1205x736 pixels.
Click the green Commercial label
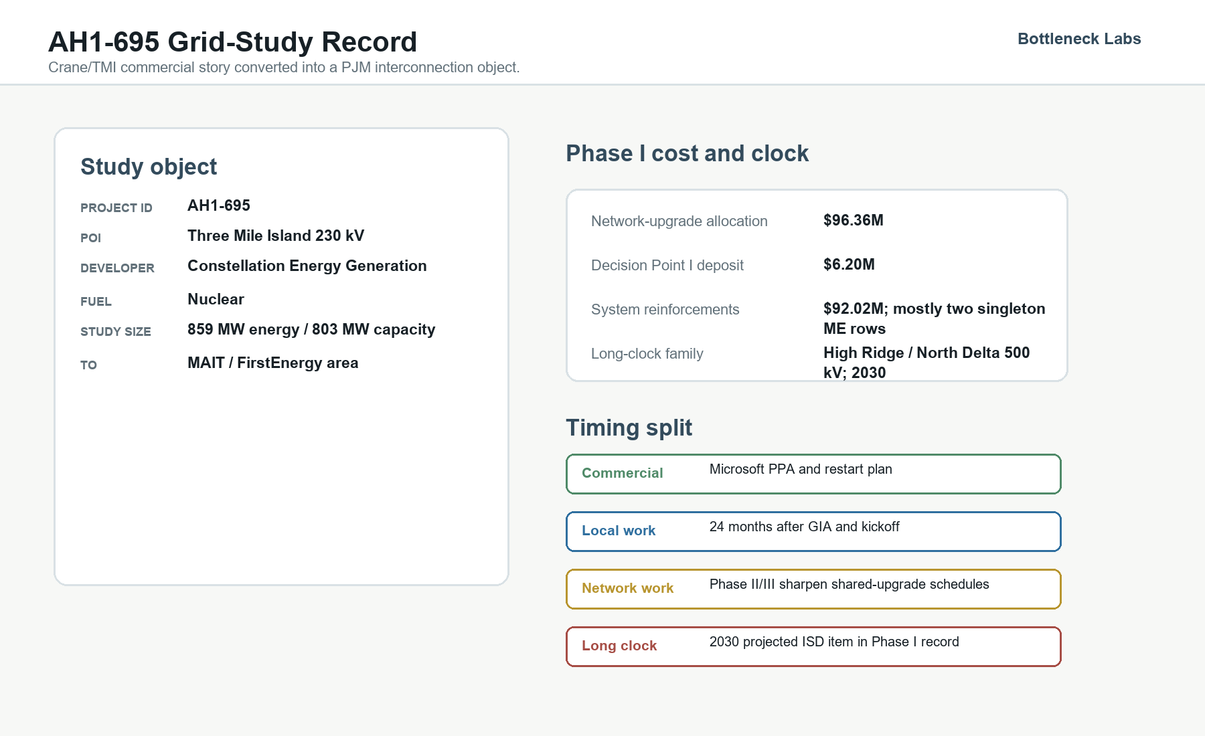(623, 473)
